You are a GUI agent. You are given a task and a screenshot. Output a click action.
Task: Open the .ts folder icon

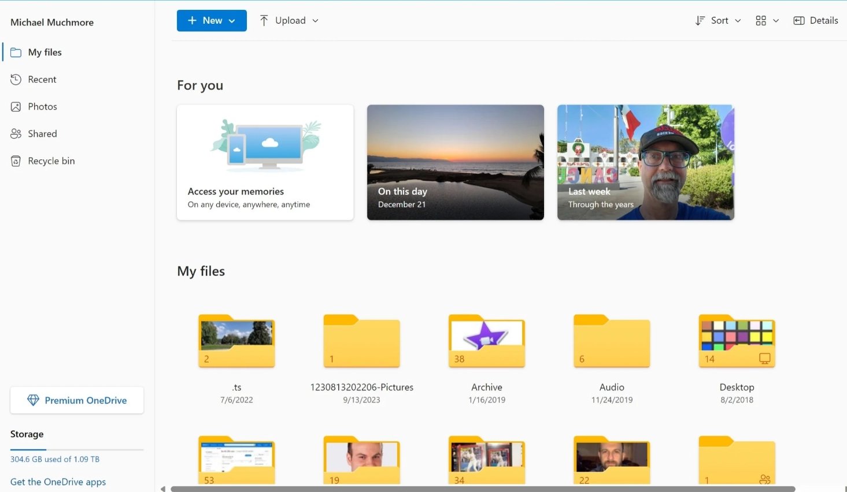click(x=236, y=341)
